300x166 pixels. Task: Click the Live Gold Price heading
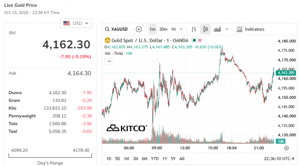(21, 6)
